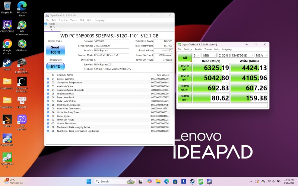Select the Data Units Written attribute row
Image resolution: width=298 pixels, height=186 pixels.
pyautogui.click(x=108, y=101)
